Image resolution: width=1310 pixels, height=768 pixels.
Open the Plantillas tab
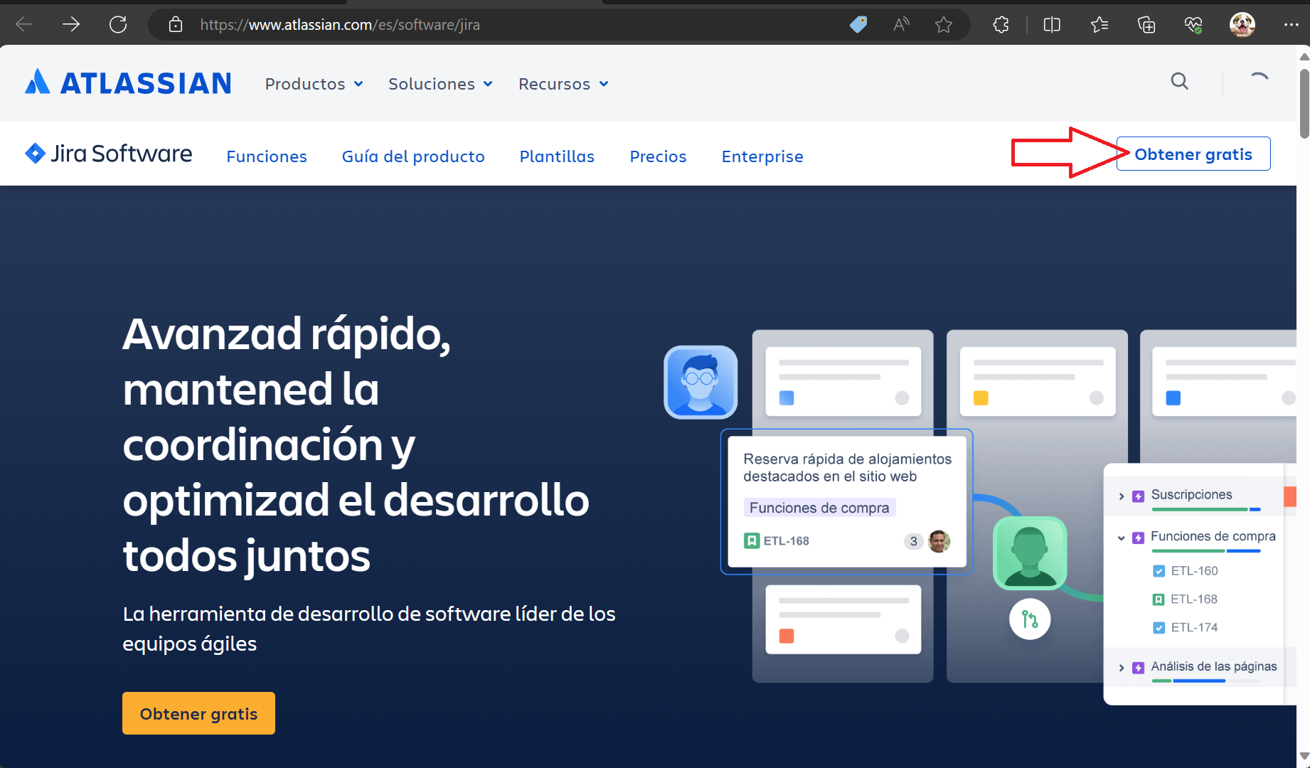pyautogui.click(x=557, y=156)
